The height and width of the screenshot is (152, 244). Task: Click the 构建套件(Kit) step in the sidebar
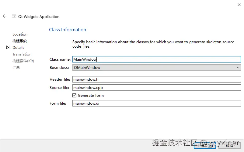[23, 61]
